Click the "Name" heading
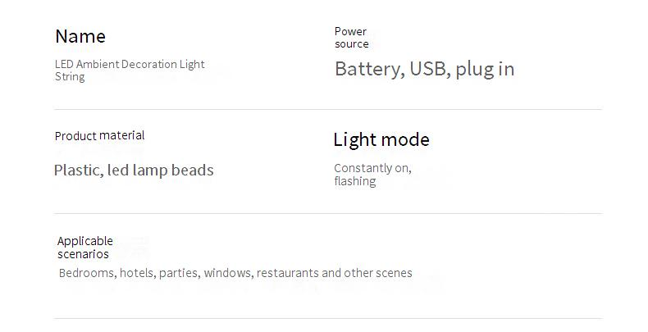 pyautogui.click(x=80, y=36)
